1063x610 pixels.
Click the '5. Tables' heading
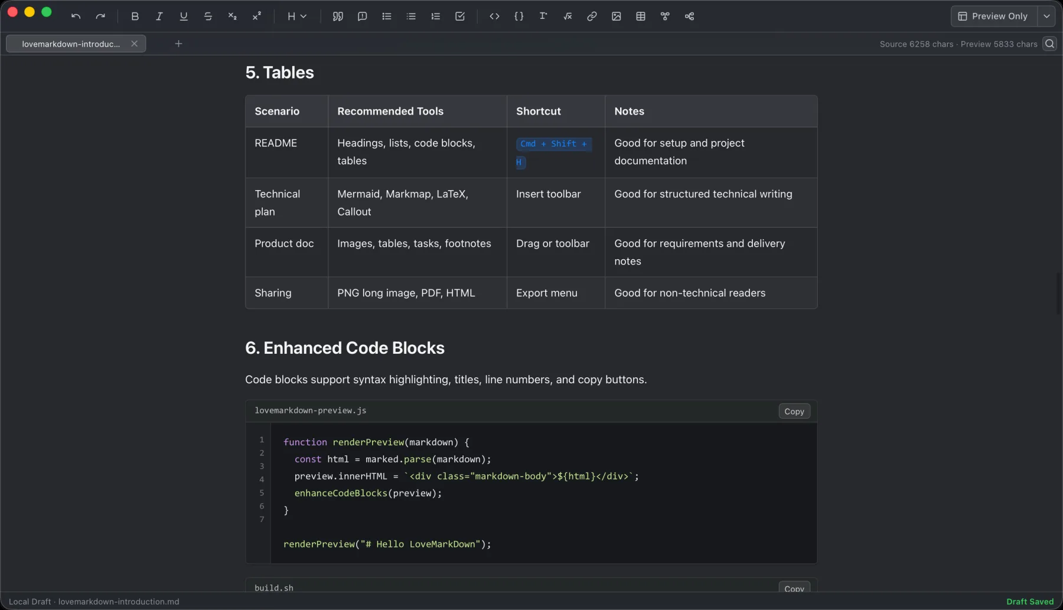coord(279,73)
